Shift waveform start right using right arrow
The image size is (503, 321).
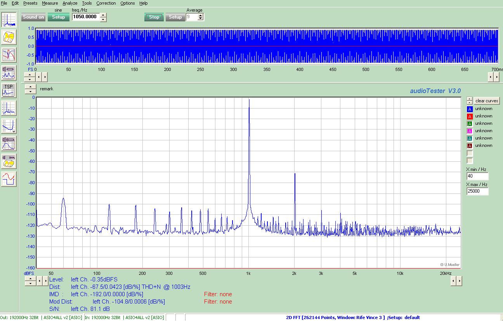45,77
